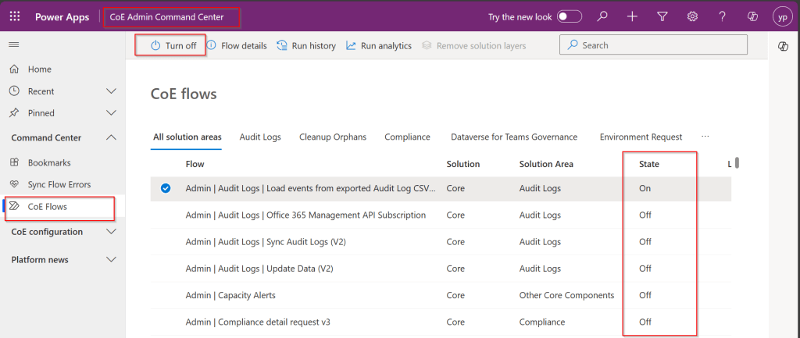800x338 pixels.
Task: Expand the CoE configuration group
Action: tap(111, 232)
